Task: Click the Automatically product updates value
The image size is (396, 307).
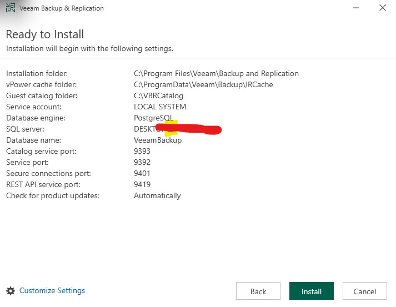Action: pos(157,195)
